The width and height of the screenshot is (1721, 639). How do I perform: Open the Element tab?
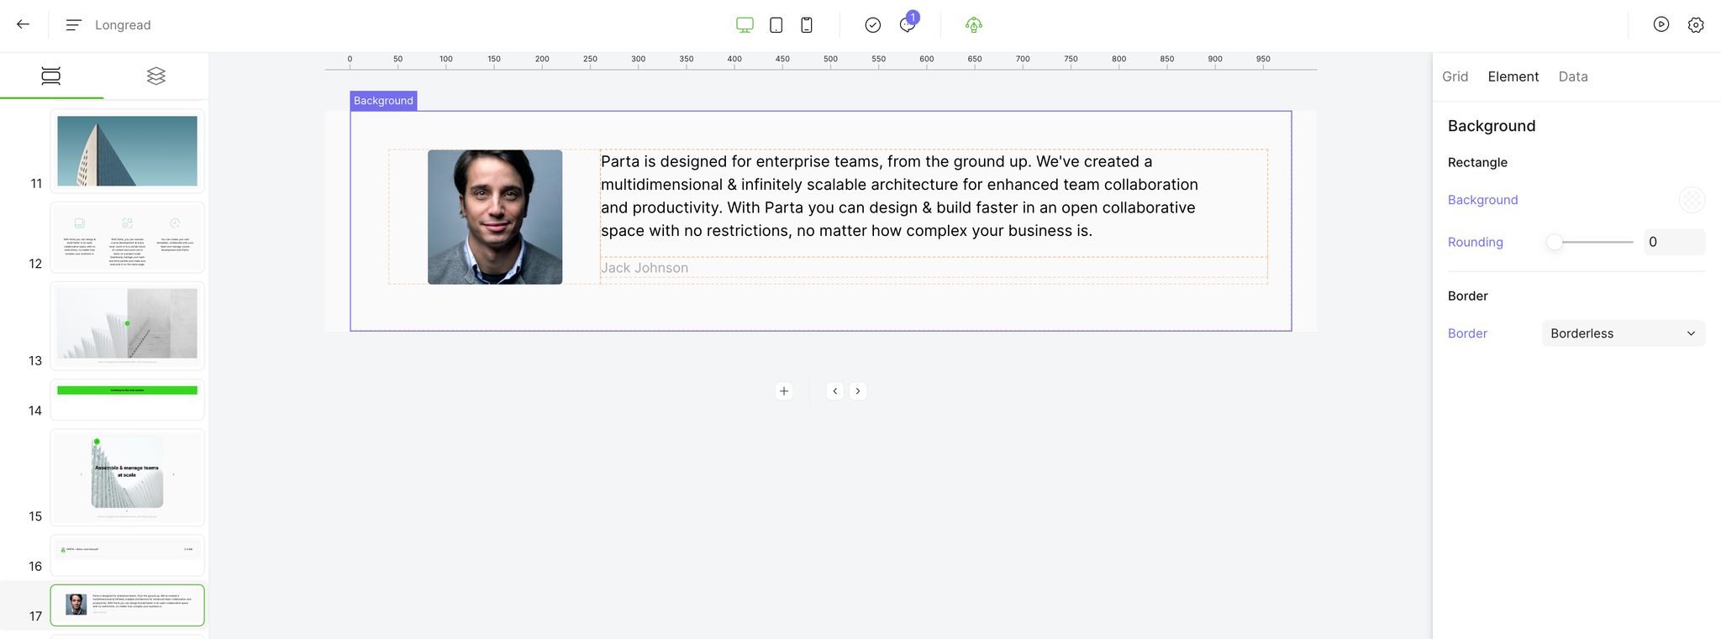[1513, 76]
